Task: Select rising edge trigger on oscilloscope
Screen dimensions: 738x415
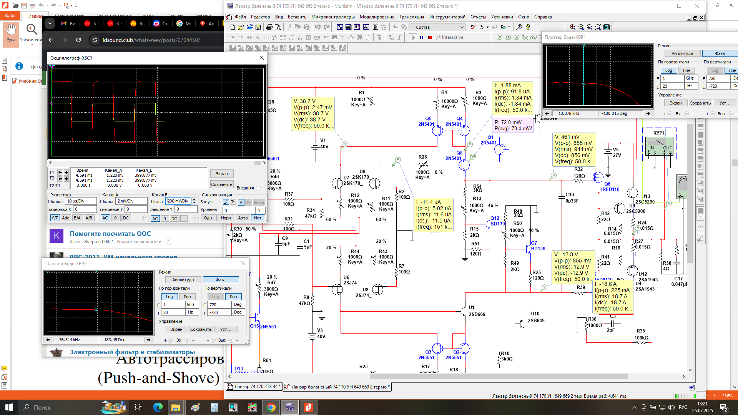Action: click(226, 202)
